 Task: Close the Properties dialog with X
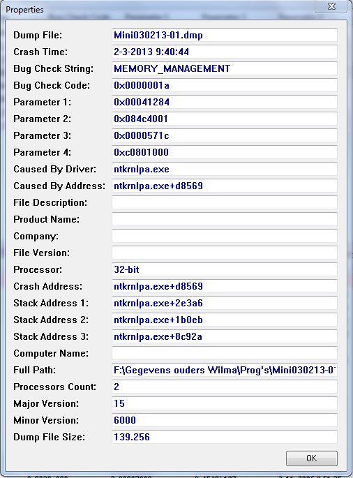[x=331, y=6]
